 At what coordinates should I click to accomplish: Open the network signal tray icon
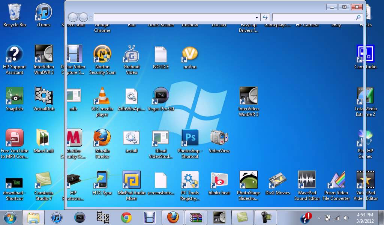tap(337, 217)
